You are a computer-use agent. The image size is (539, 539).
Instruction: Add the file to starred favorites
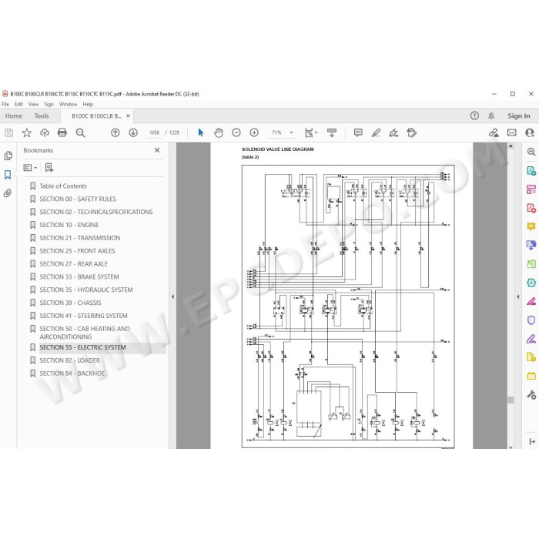pos(26,132)
